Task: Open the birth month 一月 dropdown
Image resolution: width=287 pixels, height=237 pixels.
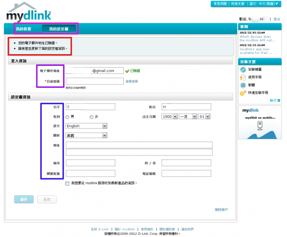Action: point(188,116)
